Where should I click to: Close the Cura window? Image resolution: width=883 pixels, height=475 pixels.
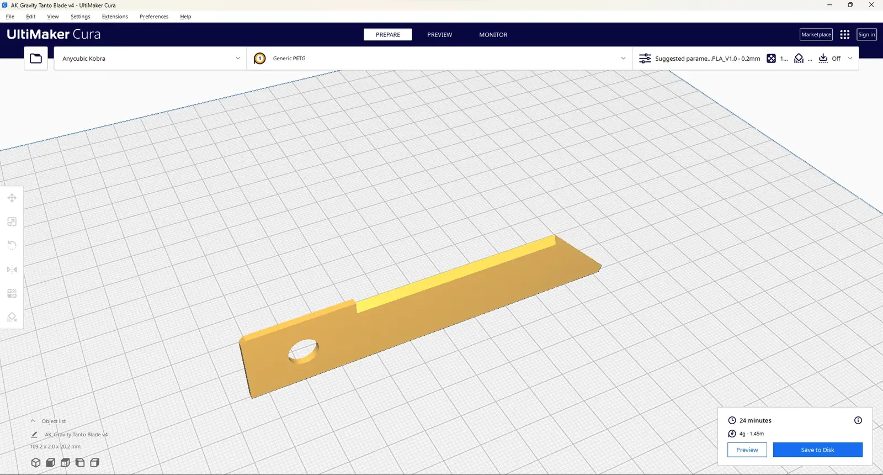(871, 5)
